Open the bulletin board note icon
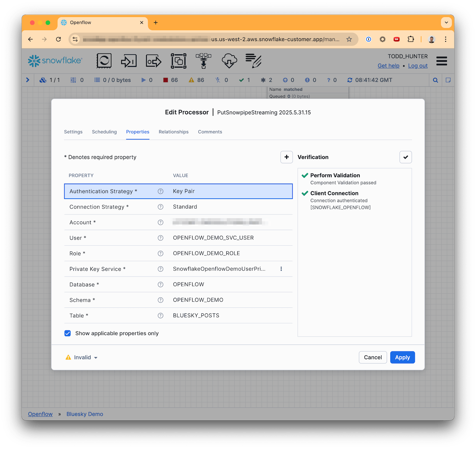The width and height of the screenshot is (476, 449). click(448, 80)
